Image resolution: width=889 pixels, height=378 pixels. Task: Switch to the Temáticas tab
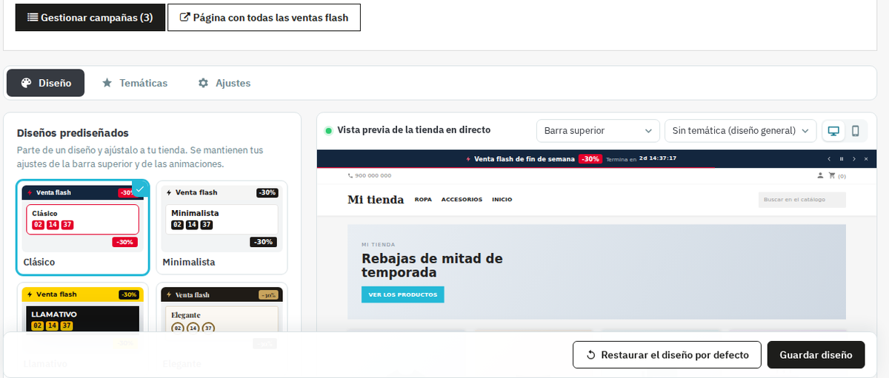tap(135, 83)
